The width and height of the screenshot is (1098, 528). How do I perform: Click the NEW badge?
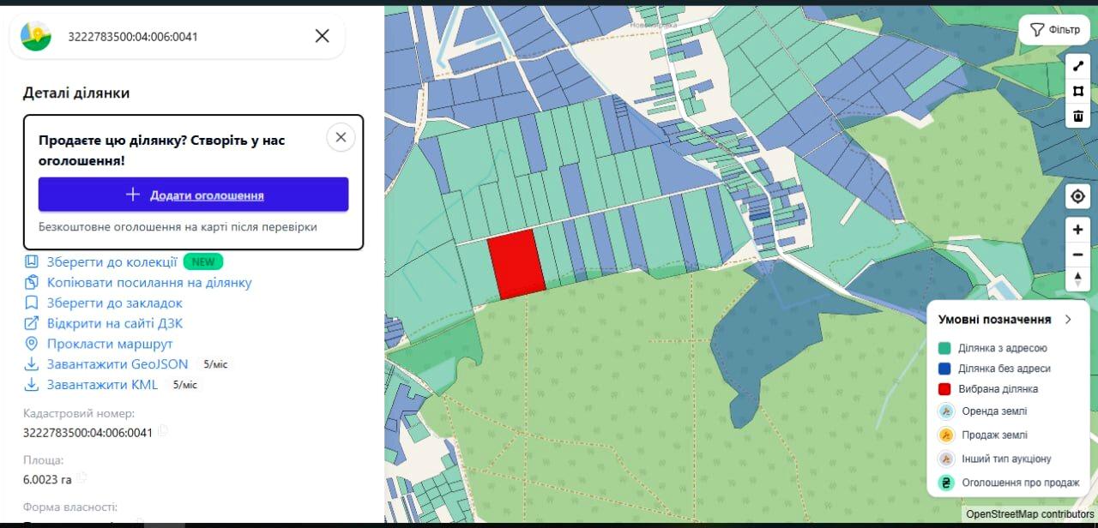203,261
